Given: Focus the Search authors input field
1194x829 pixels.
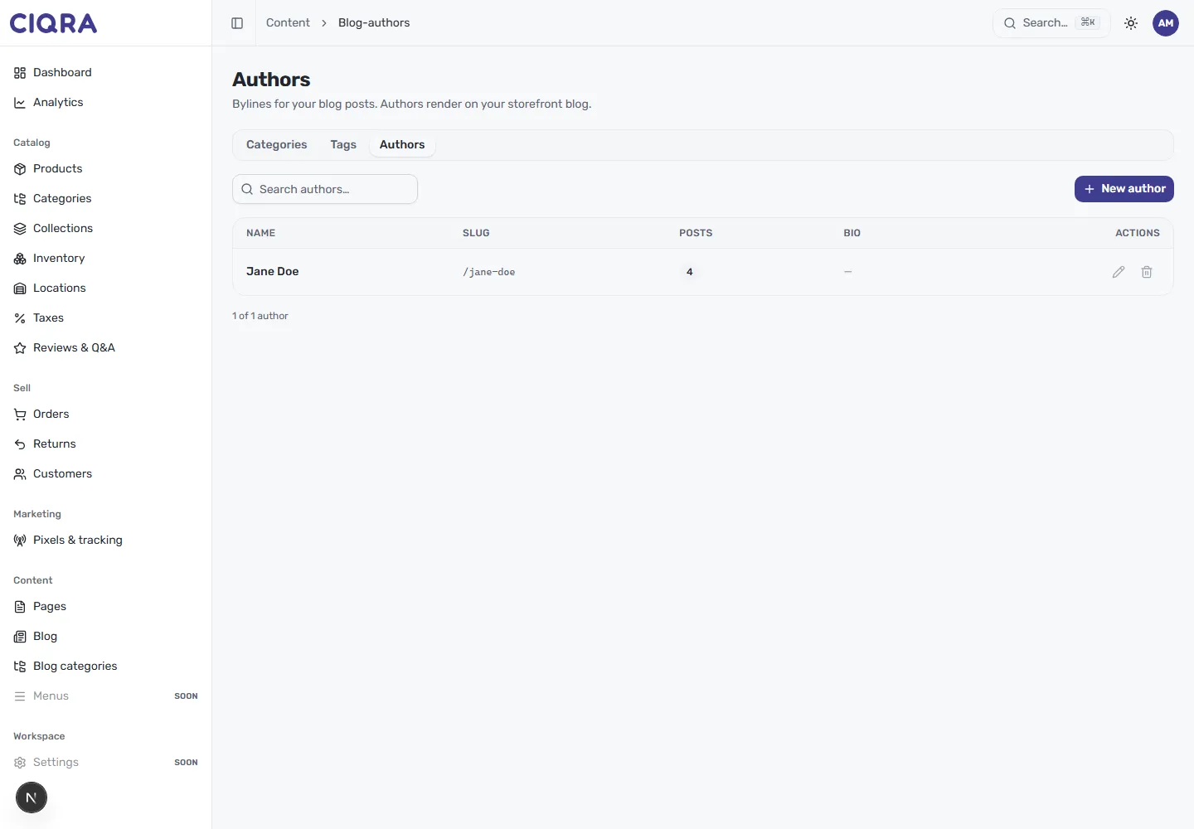Looking at the screenshot, I should 325,189.
